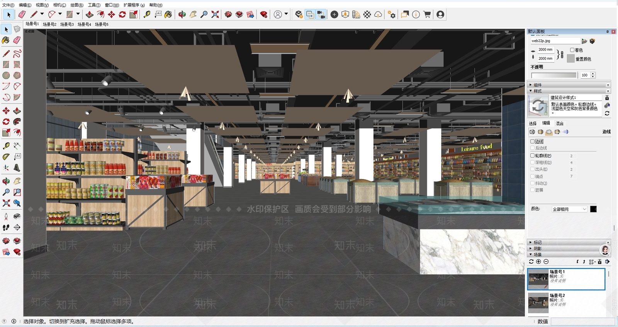
Task: Click the 数值 measurements input box
Action: point(582,322)
